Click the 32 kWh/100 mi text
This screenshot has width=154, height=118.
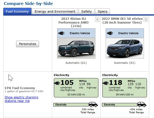tap(76, 95)
